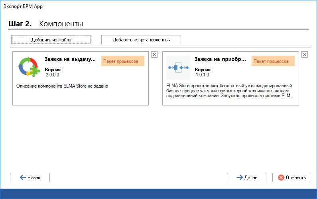The width and height of the screenshot is (317, 199).
Task: Click 'Добавить из установленных' button
Action: coord(141,39)
